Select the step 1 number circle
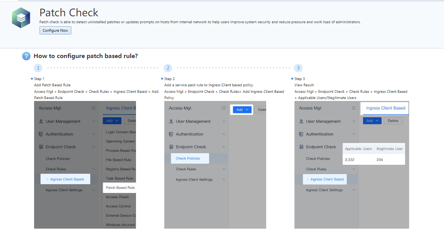The image size is (444, 241). click(38, 68)
